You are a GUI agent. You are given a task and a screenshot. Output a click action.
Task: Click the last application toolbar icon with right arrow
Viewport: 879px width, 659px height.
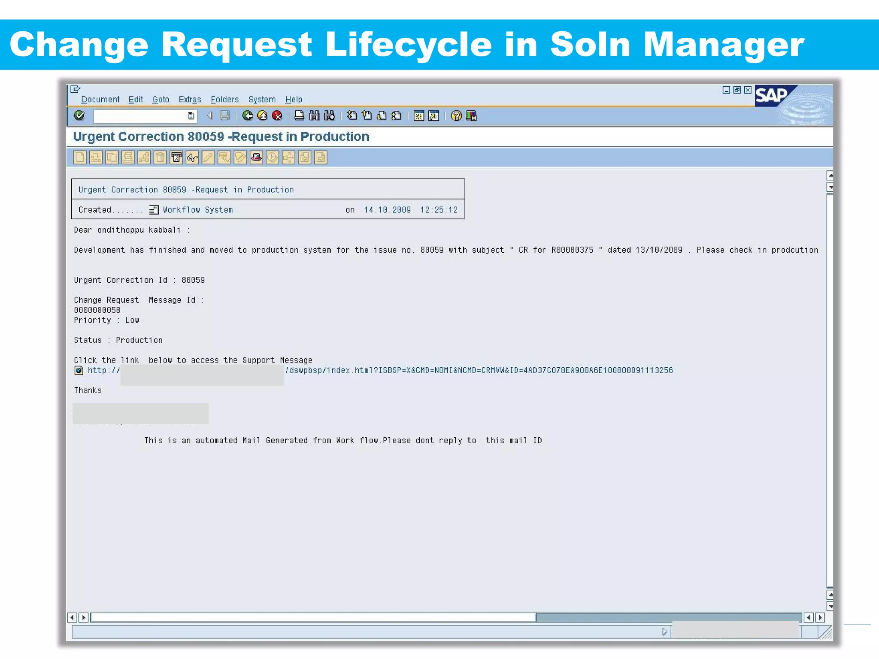coord(321,157)
